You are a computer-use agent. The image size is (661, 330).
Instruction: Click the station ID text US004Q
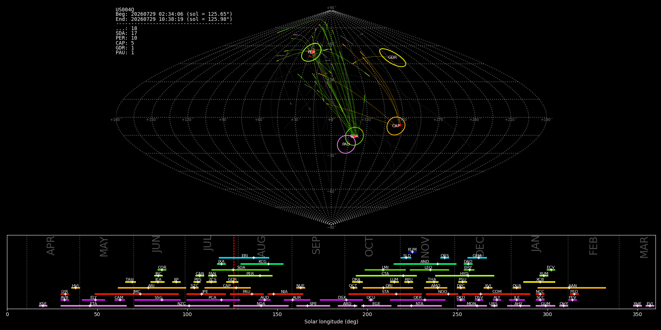pyautogui.click(x=125, y=10)
